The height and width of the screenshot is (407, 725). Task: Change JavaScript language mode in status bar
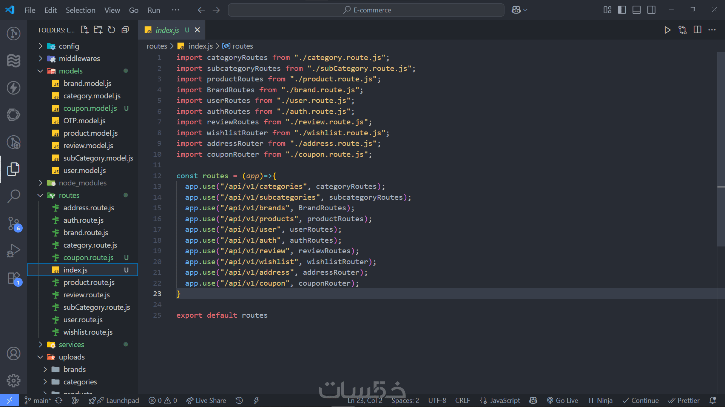[505, 401]
